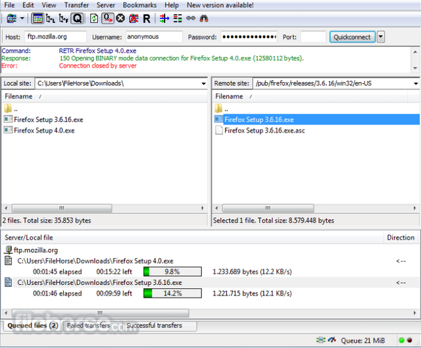The height and width of the screenshot is (348, 421).
Task: Click the 9.8% transfer progress bar
Action: (x=172, y=272)
